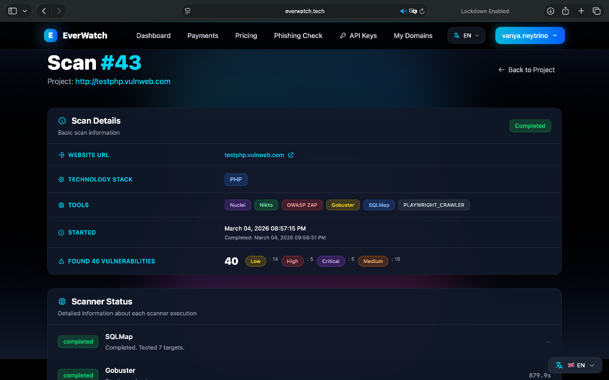Open testphp.vulnweb.com via the external link icon
The width and height of the screenshot is (609, 380).
coord(290,155)
